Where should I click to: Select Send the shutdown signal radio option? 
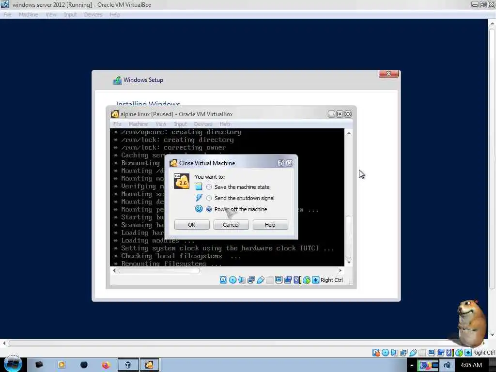(x=209, y=198)
